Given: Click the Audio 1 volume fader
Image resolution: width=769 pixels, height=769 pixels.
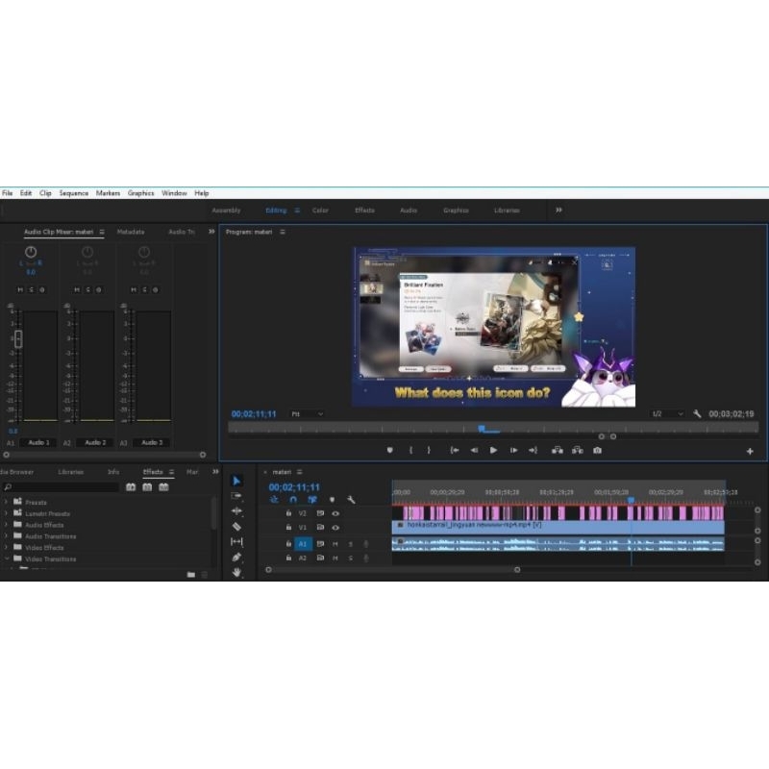Looking at the screenshot, I should click(18, 339).
